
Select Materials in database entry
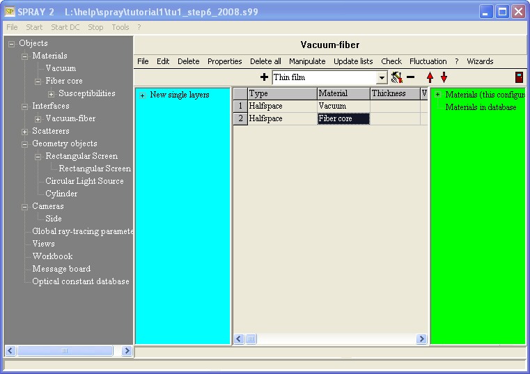coord(481,107)
